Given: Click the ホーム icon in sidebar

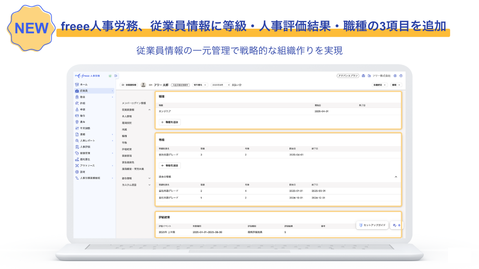Looking at the screenshot, I should [76, 85].
